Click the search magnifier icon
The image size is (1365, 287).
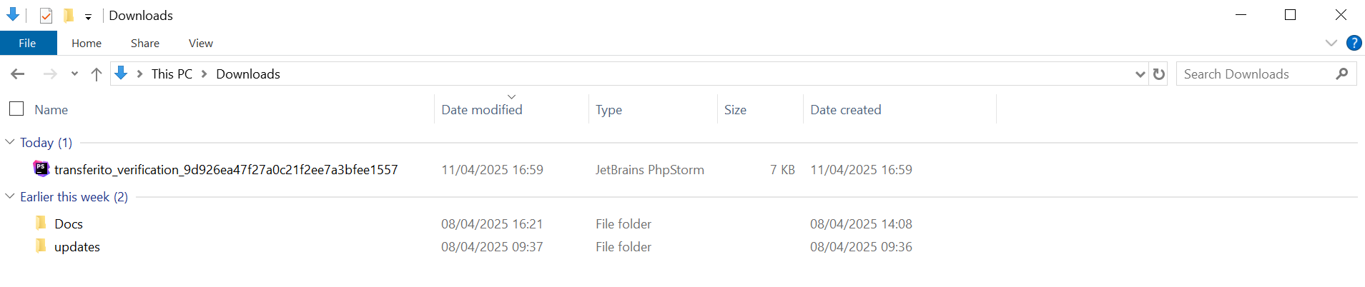tap(1341, 74)
